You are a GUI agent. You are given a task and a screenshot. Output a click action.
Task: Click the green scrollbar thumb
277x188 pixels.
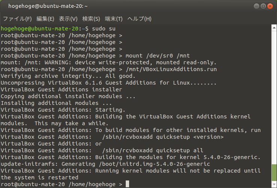pyautogui.click(x=274, y=173)
